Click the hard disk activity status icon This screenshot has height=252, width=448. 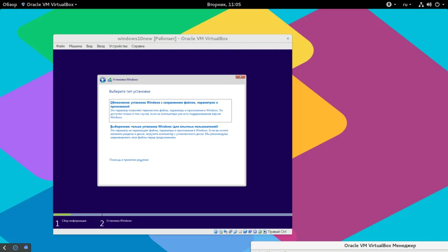click(216, 231)
